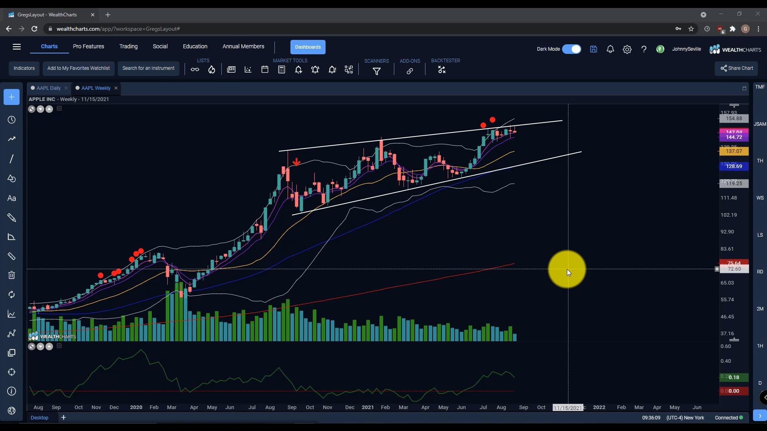
Task: Open the JohnnySeville account menu
Action: pos(686,49)
